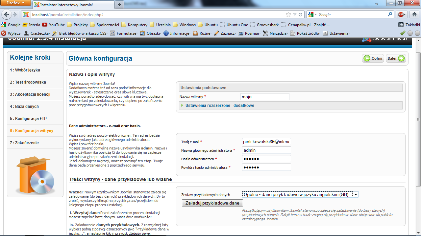Click the reload page icon in address bar

coord(301,14)
